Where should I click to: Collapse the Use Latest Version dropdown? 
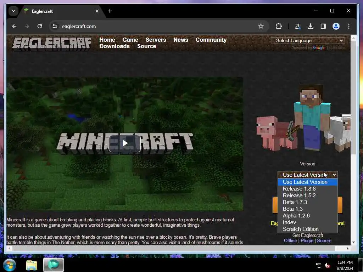coord(307,175)
